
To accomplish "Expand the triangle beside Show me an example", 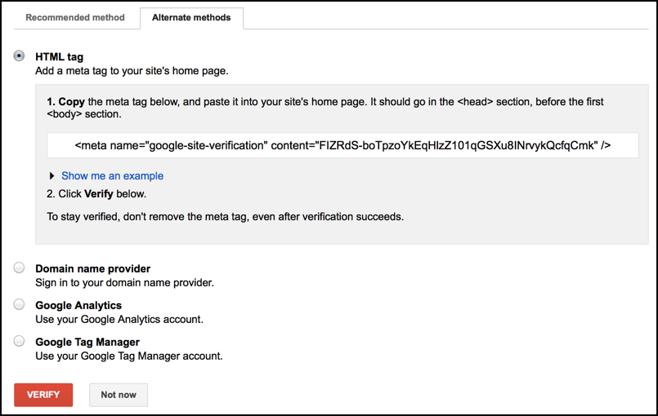I will point(53,175).
